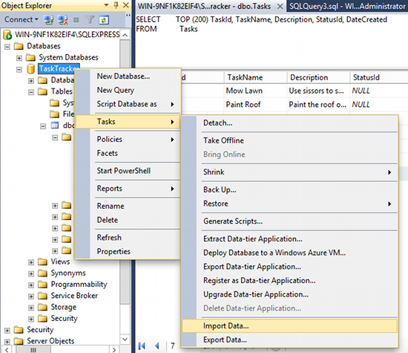Choose Take Offline
Screen dimensions: 408x353
point(289,140)
